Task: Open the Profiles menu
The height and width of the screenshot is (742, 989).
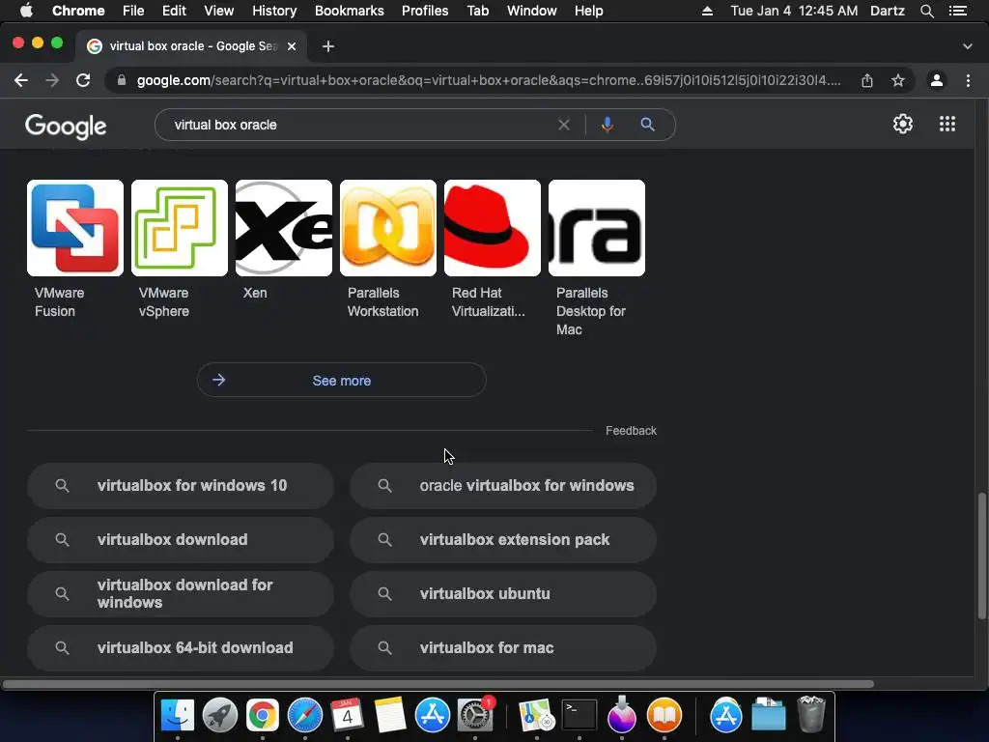Action: (x=425, y=11)
